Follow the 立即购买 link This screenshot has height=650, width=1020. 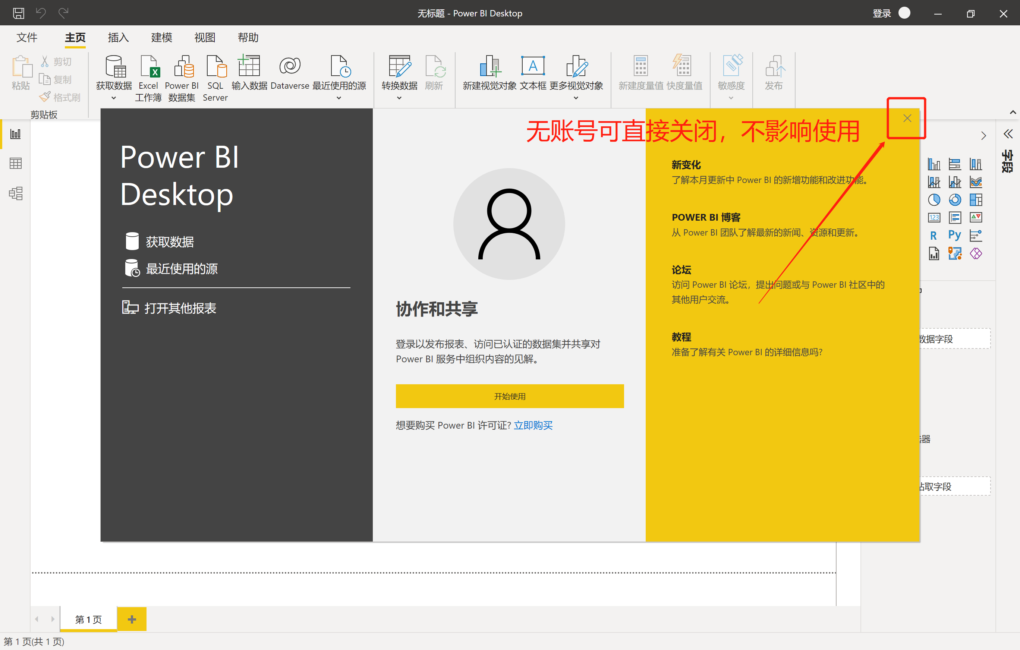pos(533,425)
